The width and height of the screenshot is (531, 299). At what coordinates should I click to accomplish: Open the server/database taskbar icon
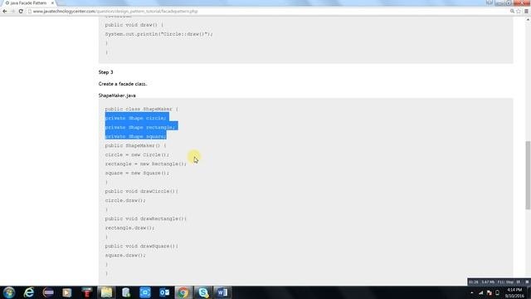point(126,292)
